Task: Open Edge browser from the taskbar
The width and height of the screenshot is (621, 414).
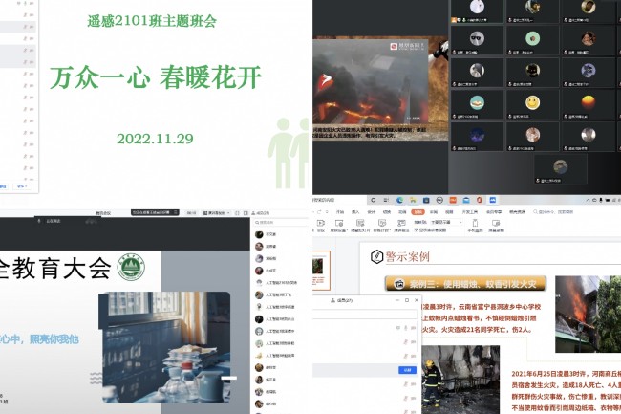Action: coord(398,200)
